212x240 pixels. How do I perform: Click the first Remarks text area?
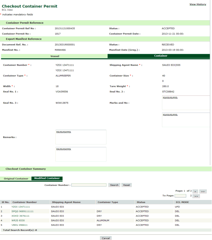coord(81,137)
